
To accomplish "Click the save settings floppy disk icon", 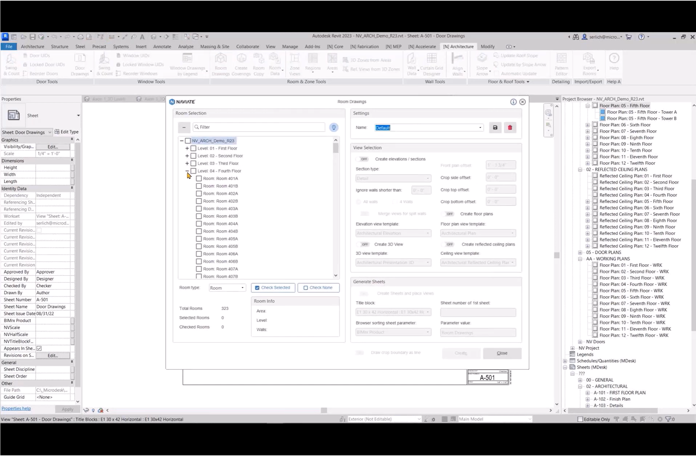I will click(495, 127).
